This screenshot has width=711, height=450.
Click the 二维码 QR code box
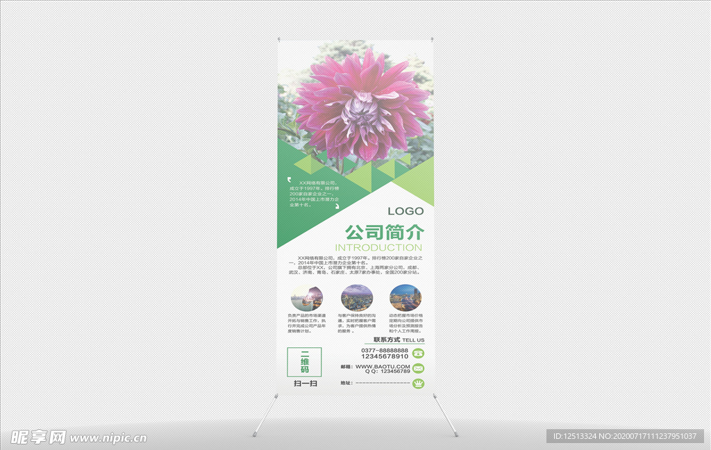[304, 362]
